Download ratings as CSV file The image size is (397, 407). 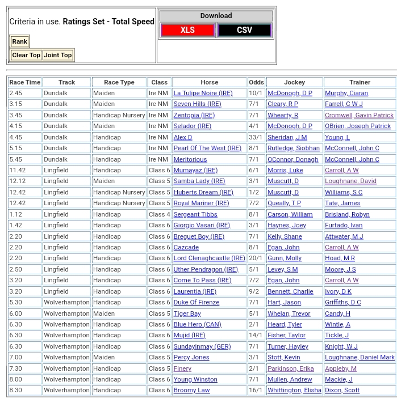tap(244, 30)
